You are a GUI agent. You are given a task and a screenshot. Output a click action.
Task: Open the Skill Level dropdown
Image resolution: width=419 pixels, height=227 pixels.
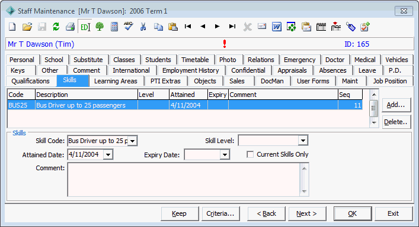point(303,141)
